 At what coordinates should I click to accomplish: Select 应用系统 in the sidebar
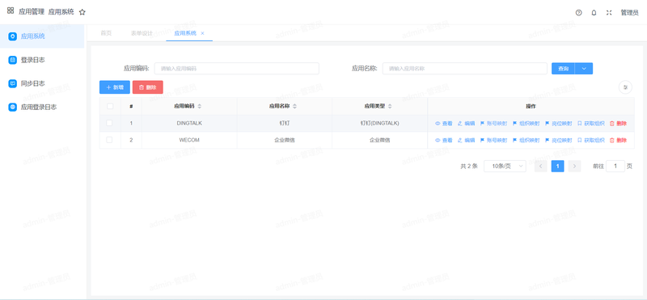(x=42, y=36)
